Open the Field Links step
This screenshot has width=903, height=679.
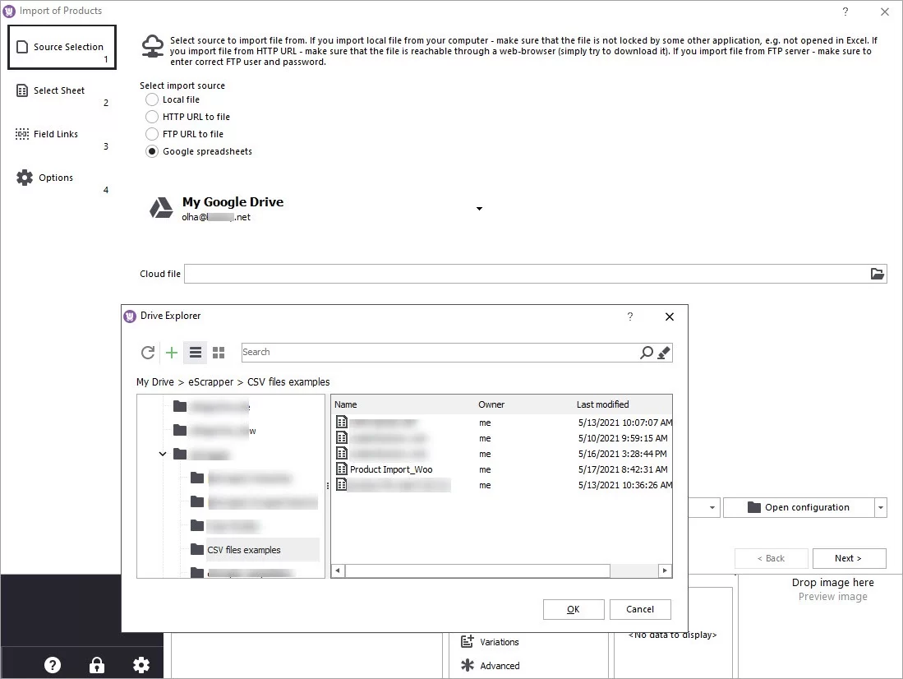pyautogui.click(x=56, y=134)
